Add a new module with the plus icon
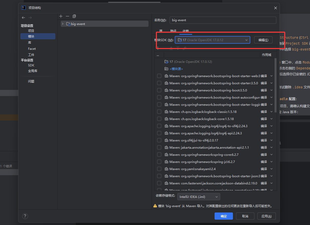The width and height of the screenshot is (310, 225). coord(61,16)
